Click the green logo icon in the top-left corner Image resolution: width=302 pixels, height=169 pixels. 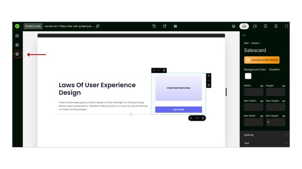[17, 26]
